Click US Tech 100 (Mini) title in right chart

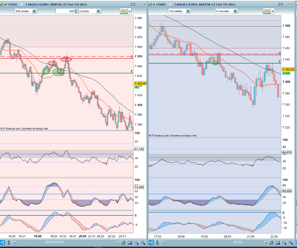point(223,5)
